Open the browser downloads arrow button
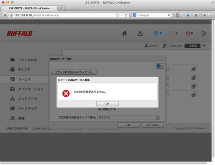This screenshot has height=165, width=215. tap(188, 15)
